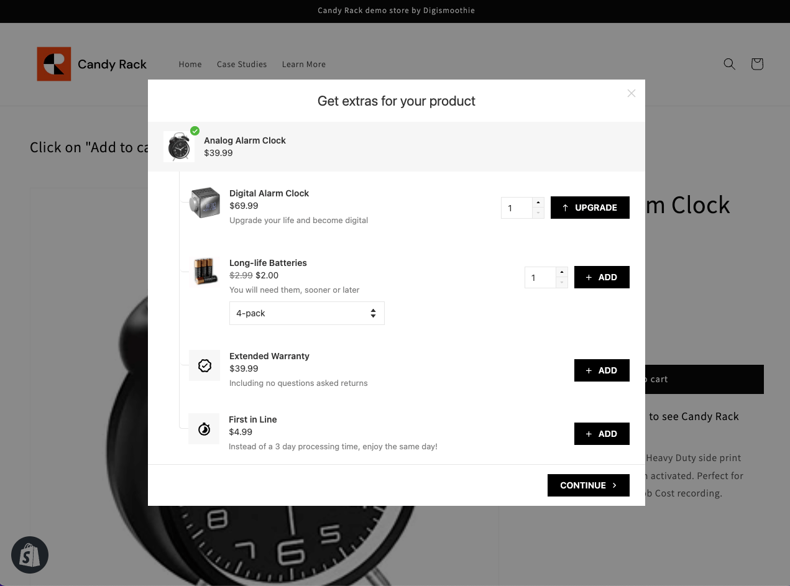Add First in Line service
Screen dimensions: 790x586
coord(602,434)
